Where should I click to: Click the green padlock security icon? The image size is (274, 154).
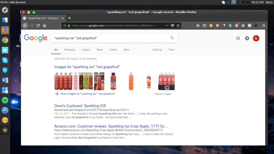coord(69,26)
